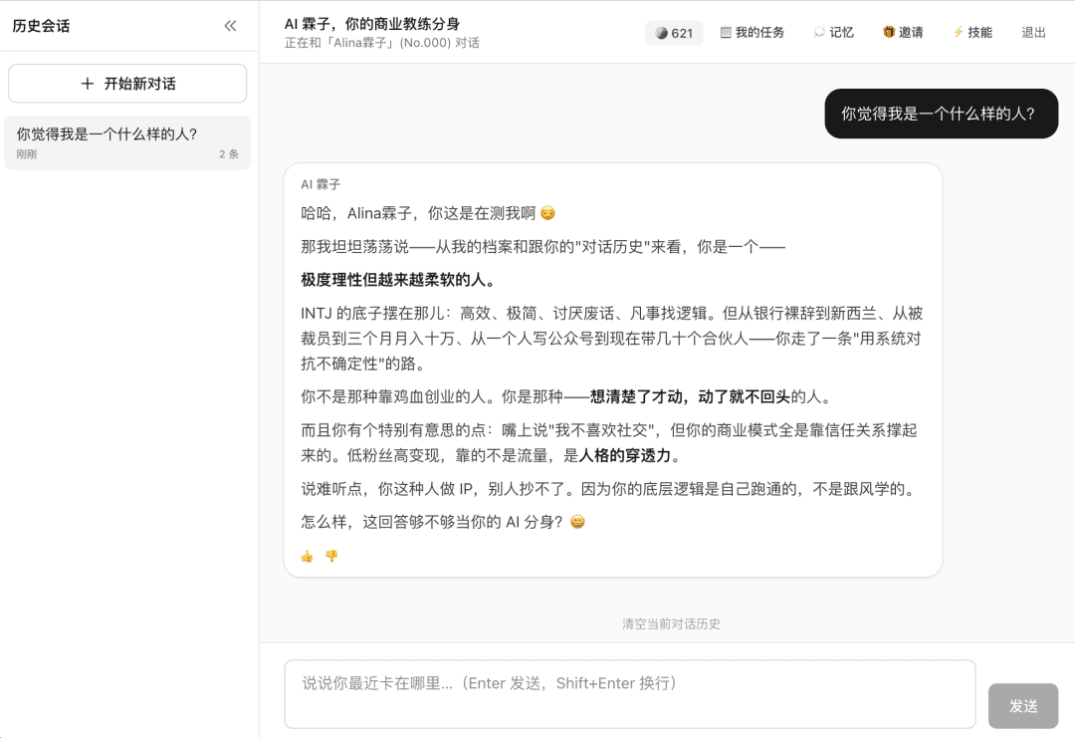Open 我的任务 from the top menu
The width and height of the screenshot is (1075, 738).
[752, 32]
